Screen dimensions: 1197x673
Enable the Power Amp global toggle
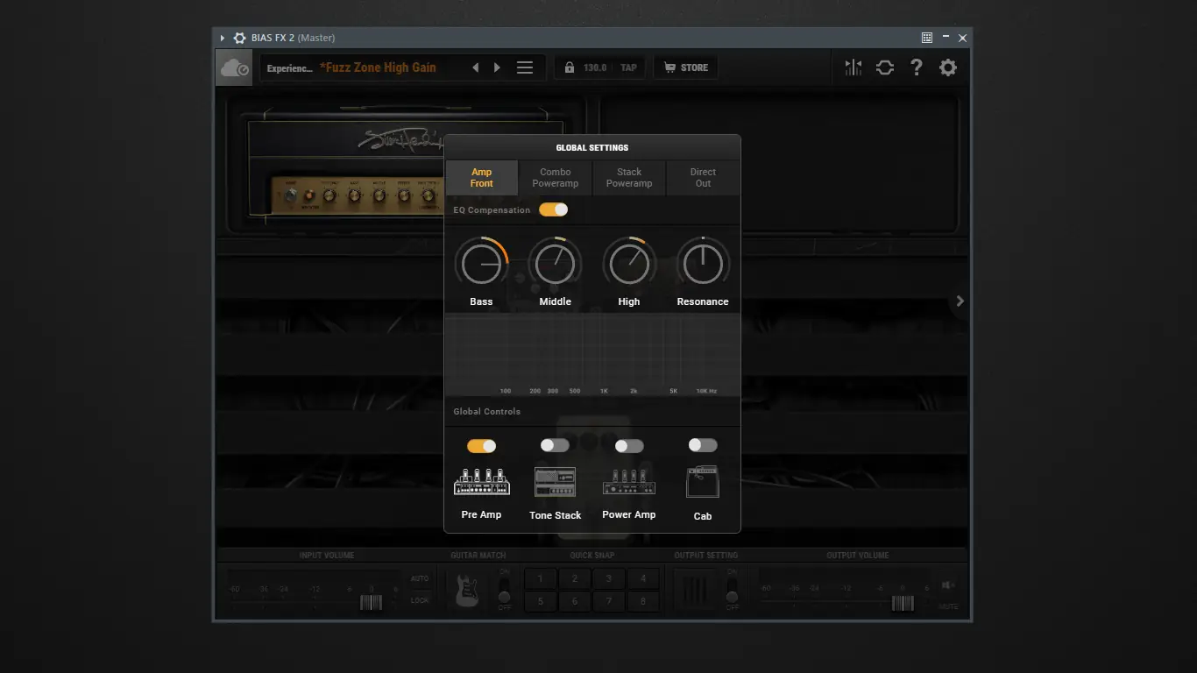tap(628, 446)
